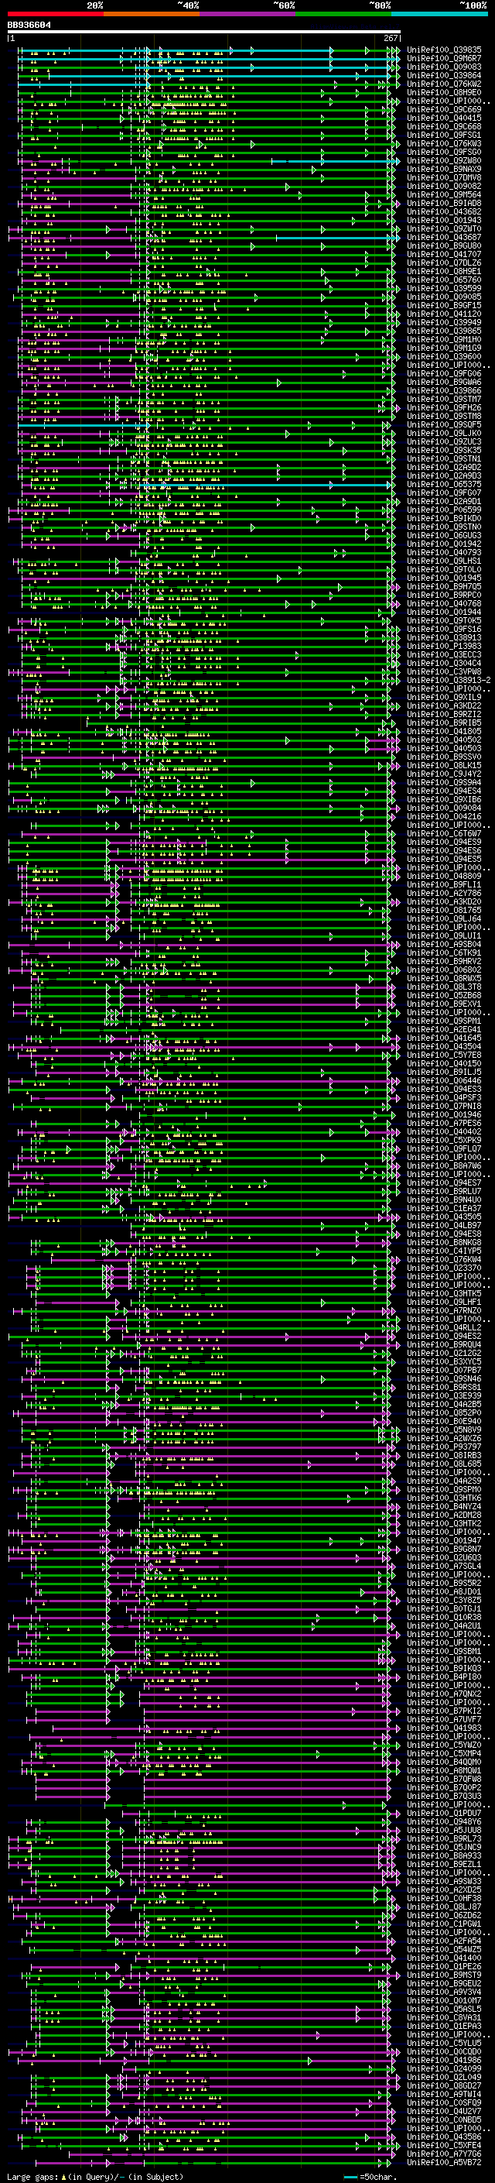
Task: Open hit UniRef100_O65375
Action: (x=444, y=485)
